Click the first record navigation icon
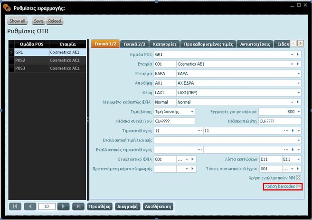The height and width of the screenshot is (220, 312). 15,206
